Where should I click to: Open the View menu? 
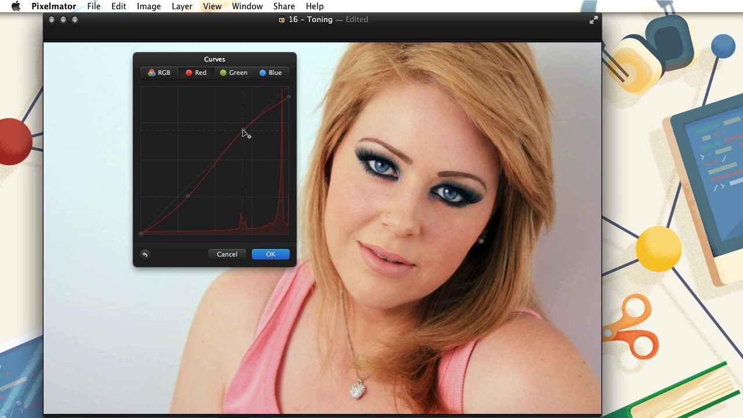tap(212, 6)
